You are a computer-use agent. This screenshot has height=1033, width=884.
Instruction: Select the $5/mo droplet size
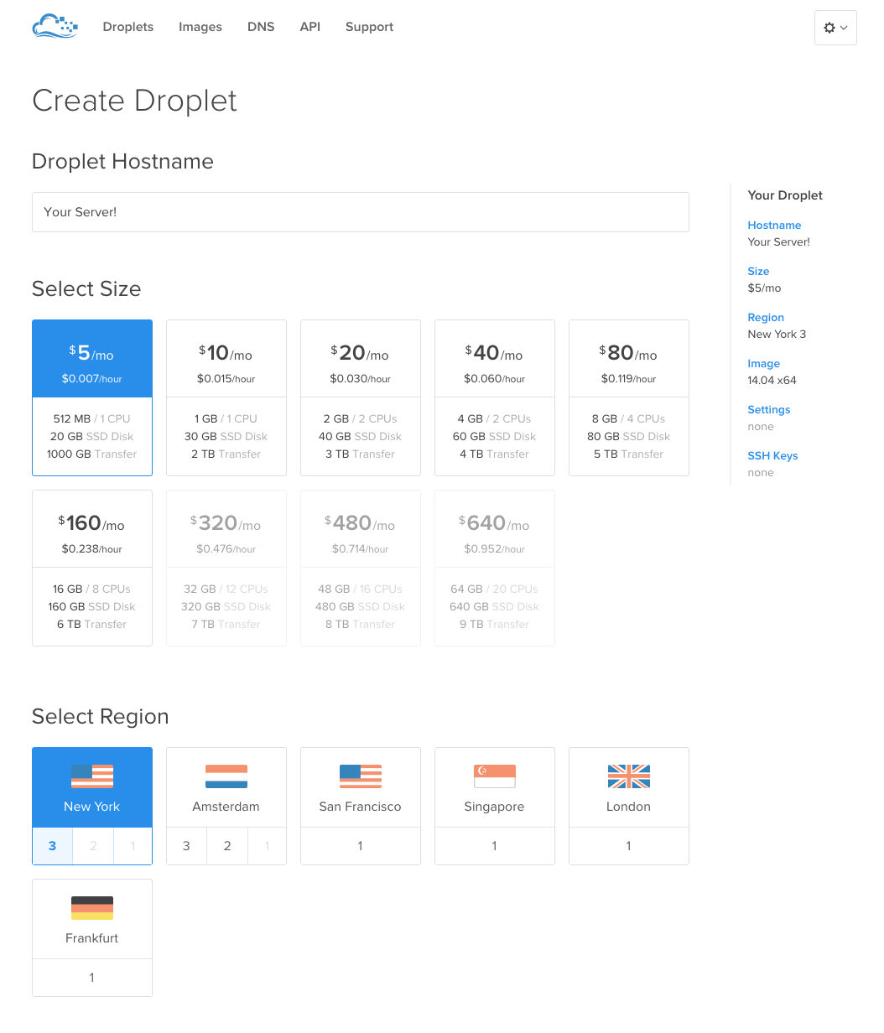(x=92, y=397)
